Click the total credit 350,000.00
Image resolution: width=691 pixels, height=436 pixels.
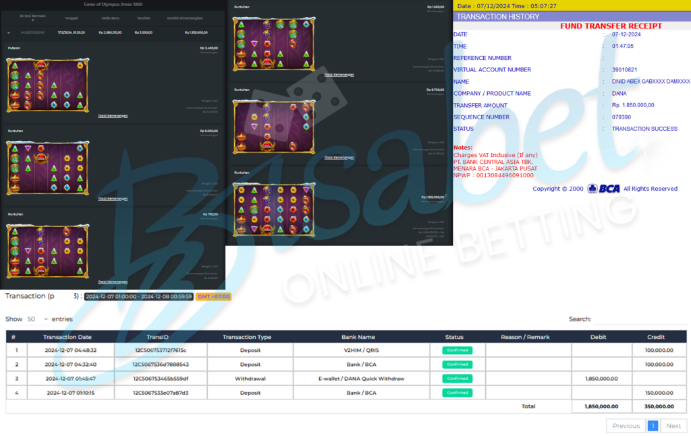coord(659,406)
